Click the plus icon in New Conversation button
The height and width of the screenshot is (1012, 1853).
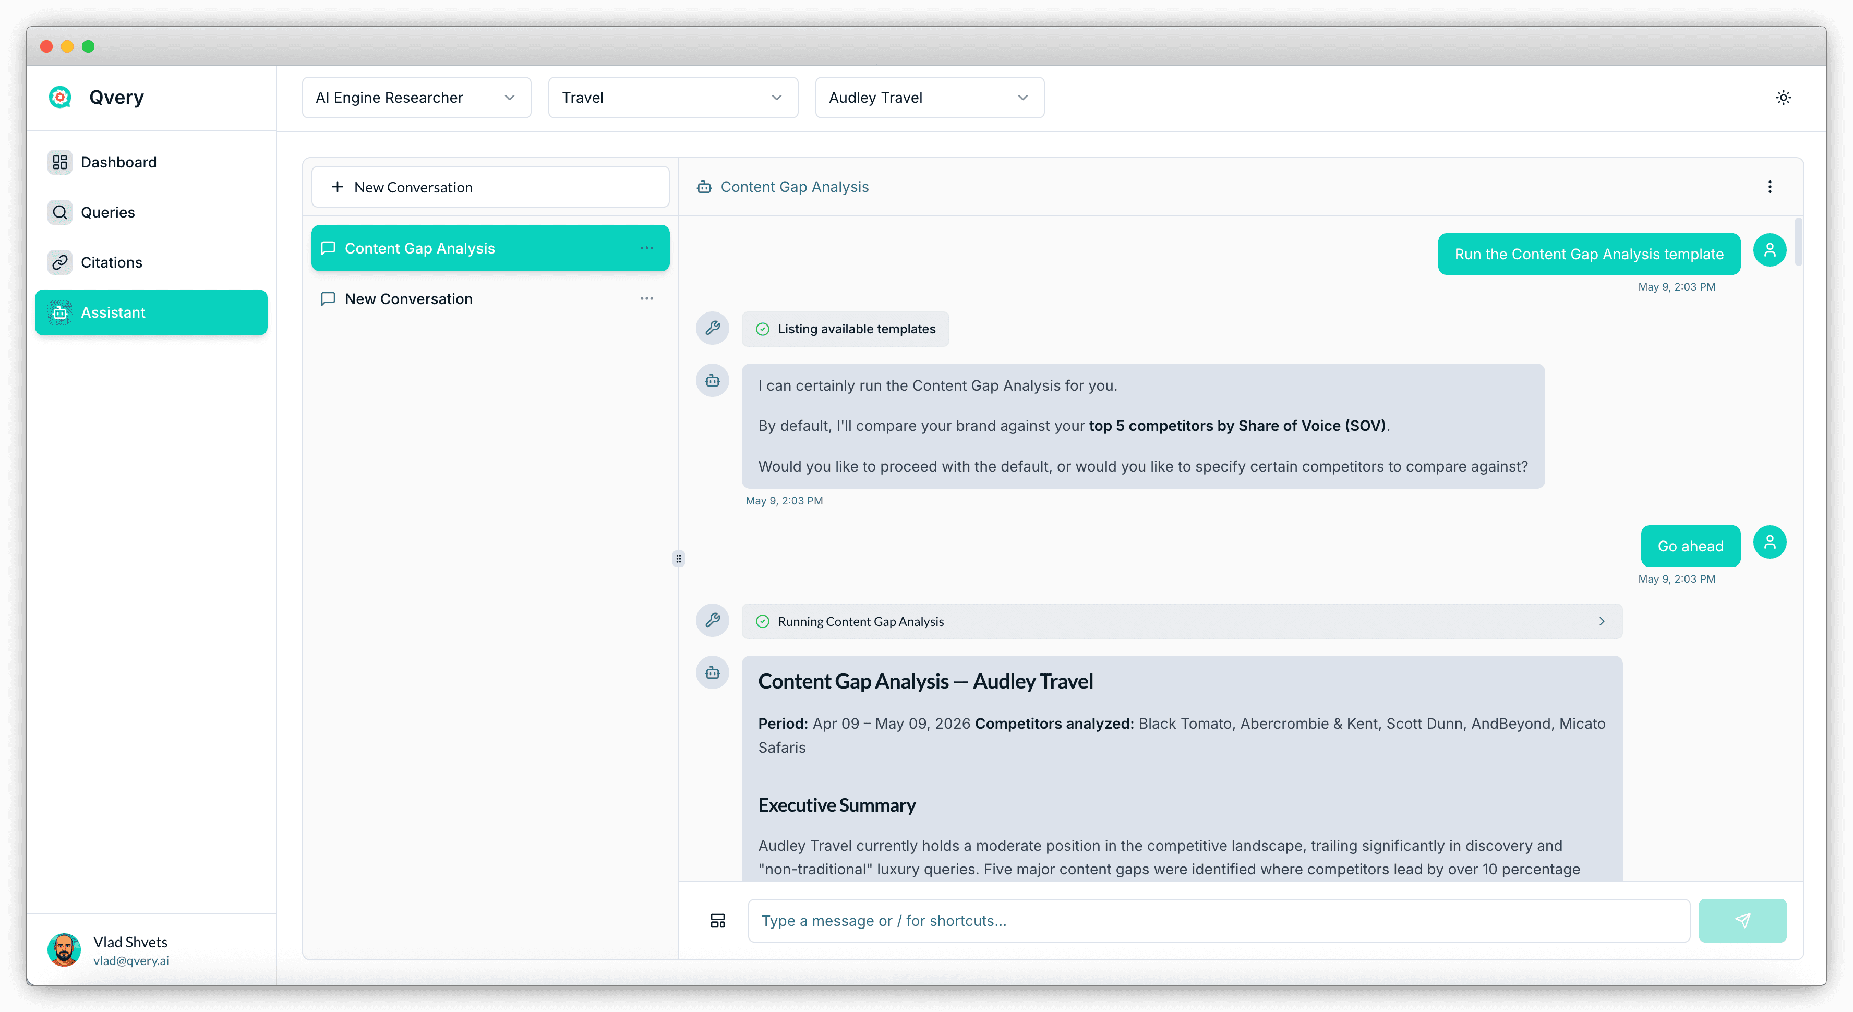coord(338,187)
